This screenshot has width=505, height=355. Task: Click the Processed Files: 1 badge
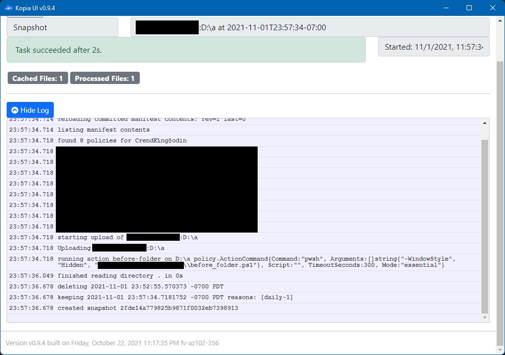pyautogui.click(x=104, y=78)
